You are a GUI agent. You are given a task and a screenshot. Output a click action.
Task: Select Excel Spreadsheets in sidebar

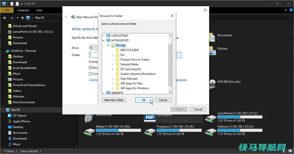25,68
